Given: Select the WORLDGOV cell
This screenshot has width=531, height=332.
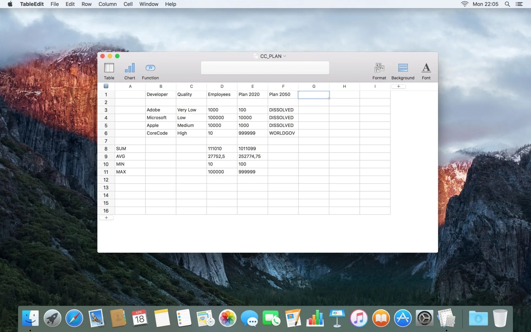Looking at the screenshot, I should point(283,133).
